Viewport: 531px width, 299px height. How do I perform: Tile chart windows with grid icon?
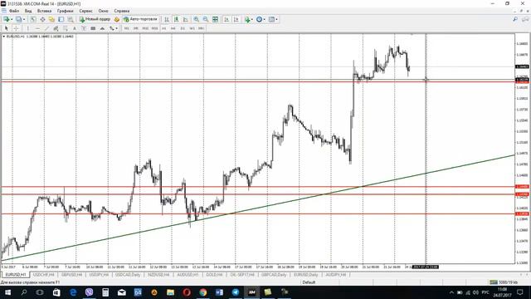[x=215, y=19]
